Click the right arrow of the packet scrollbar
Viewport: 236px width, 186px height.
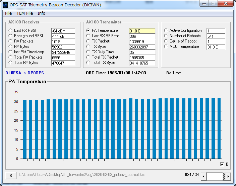click(x=228, y=176)
